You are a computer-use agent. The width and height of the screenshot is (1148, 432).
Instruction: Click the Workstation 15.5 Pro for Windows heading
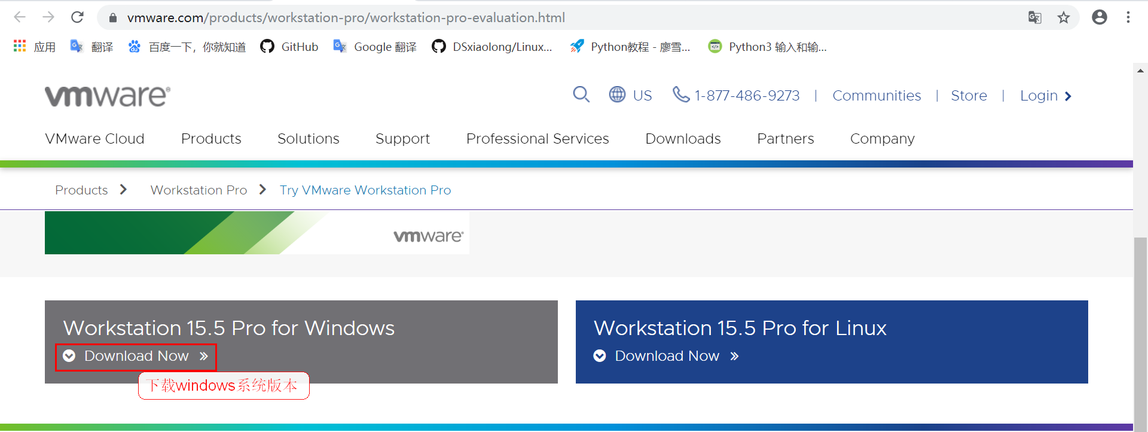click(229, 328)
